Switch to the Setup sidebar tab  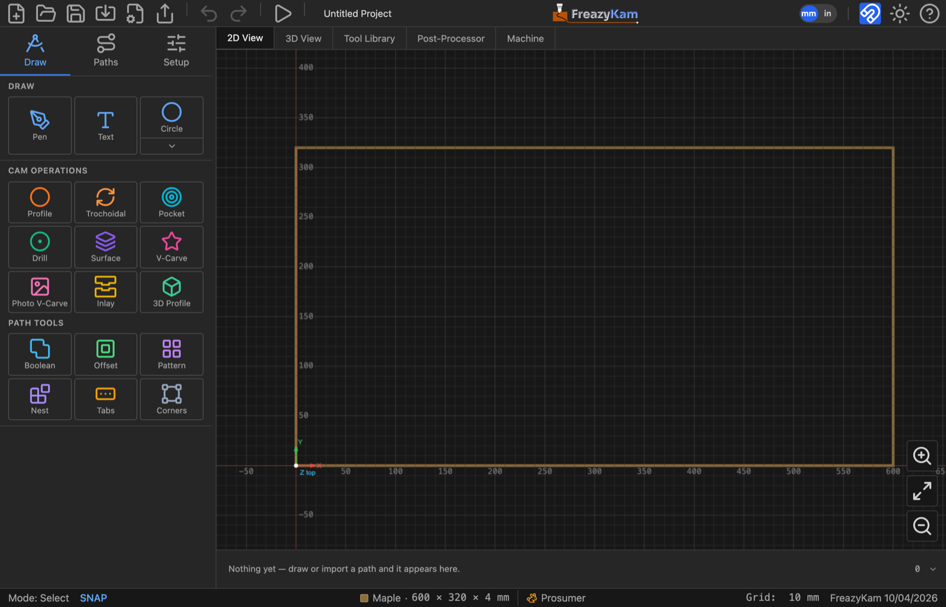(176, 51)
